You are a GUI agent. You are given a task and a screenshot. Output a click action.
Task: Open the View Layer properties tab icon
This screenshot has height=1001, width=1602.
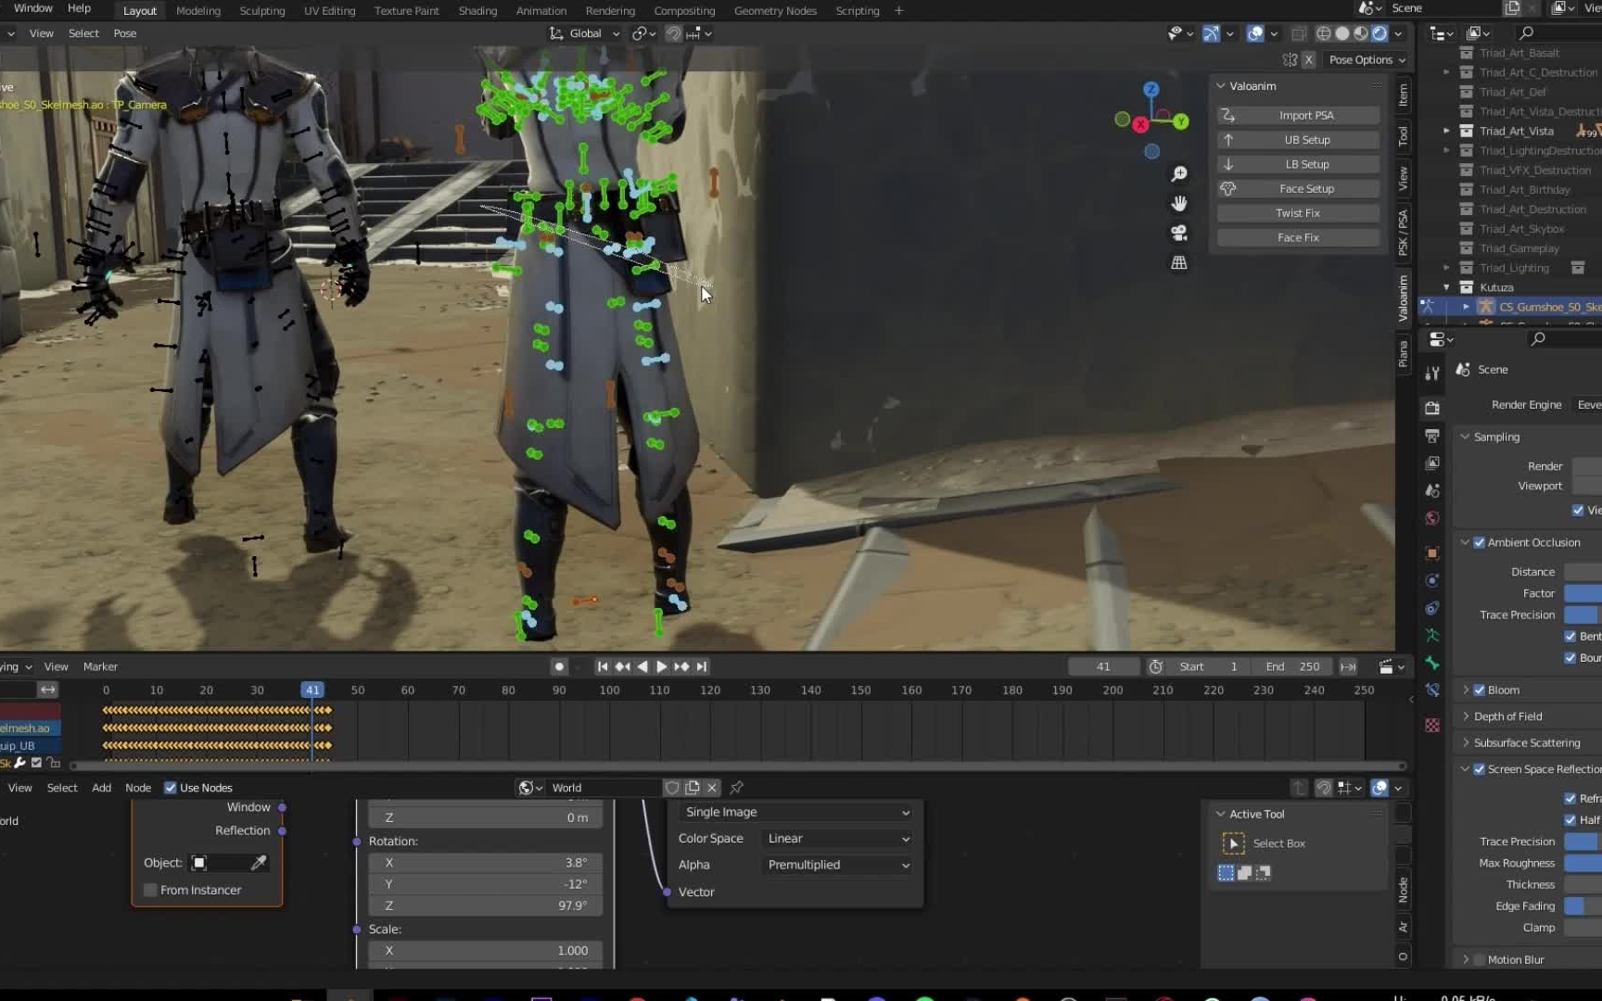[x=1432, y=462]
